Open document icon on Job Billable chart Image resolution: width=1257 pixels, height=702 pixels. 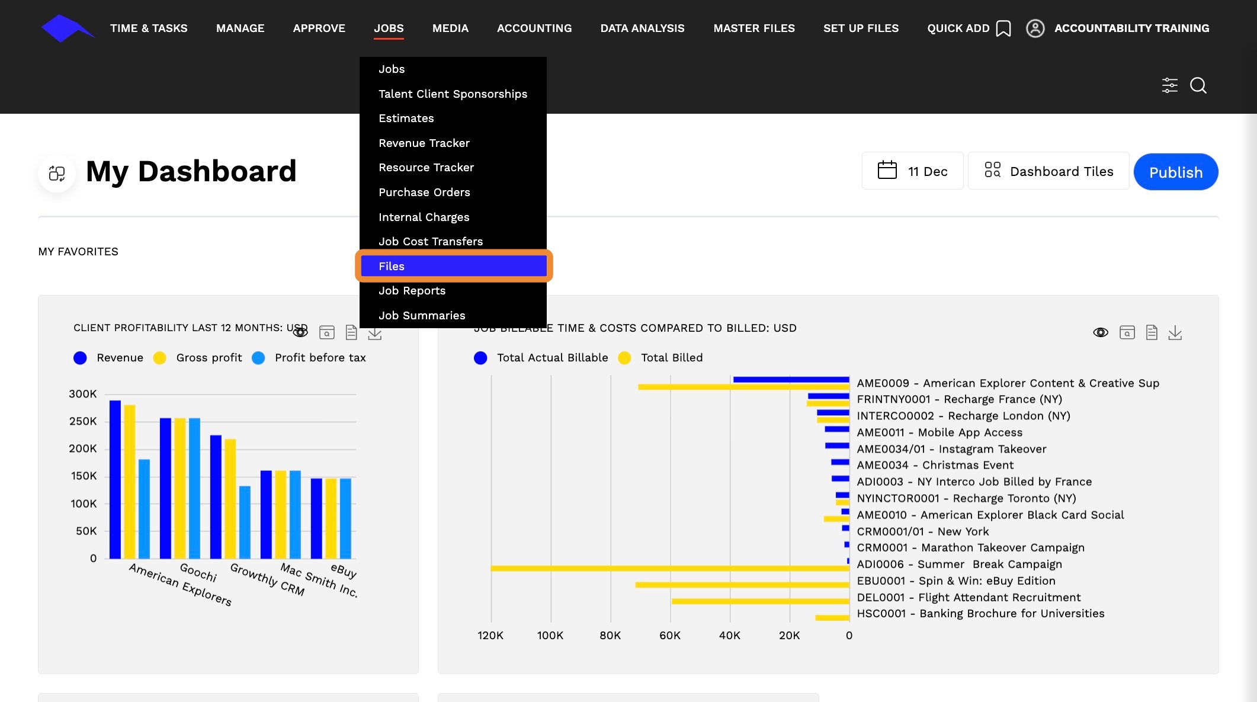(1151, 333)
